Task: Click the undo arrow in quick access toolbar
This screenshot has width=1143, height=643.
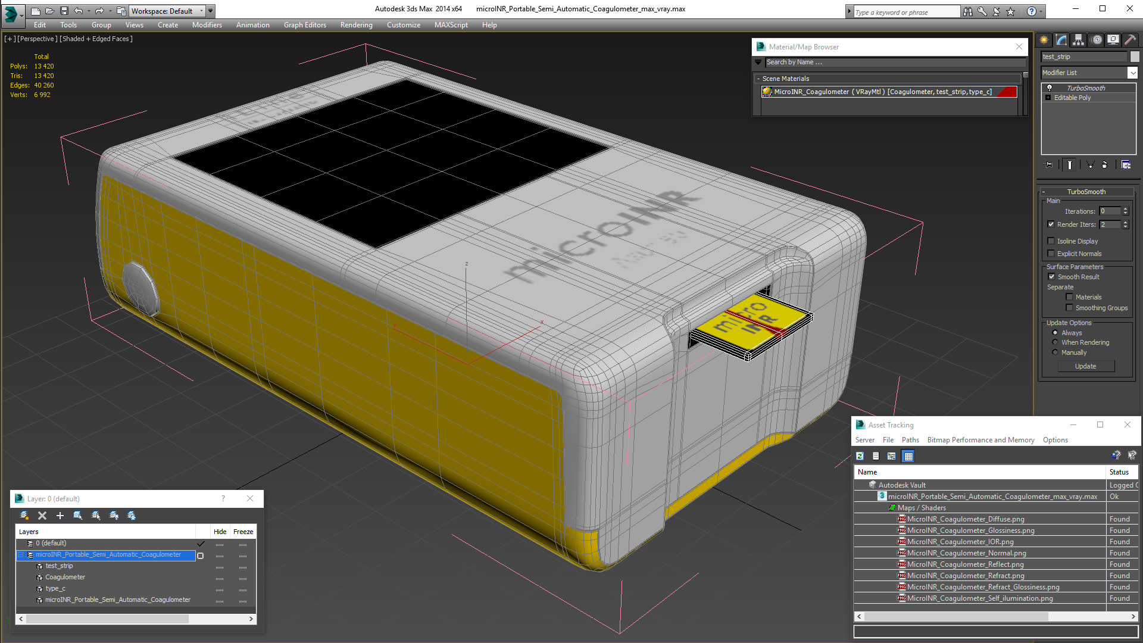Action: point(78,11)
